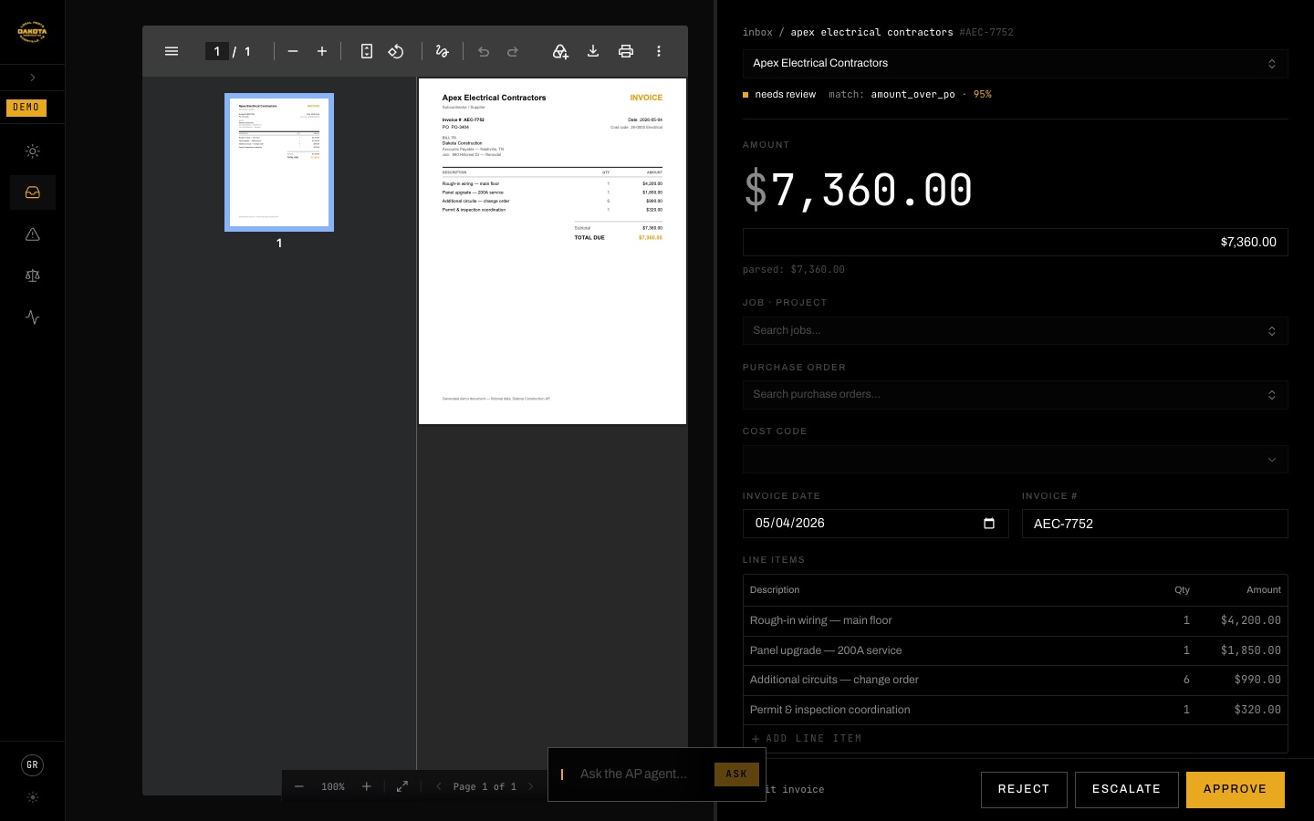This screenshot has width=1314, height=821.
Task: Open the inbox tray in left sidebar
Action: [33, 192]
